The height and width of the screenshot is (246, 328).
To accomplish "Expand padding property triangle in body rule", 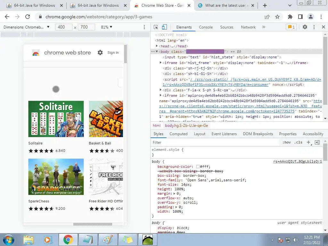I will click(176, 207).
